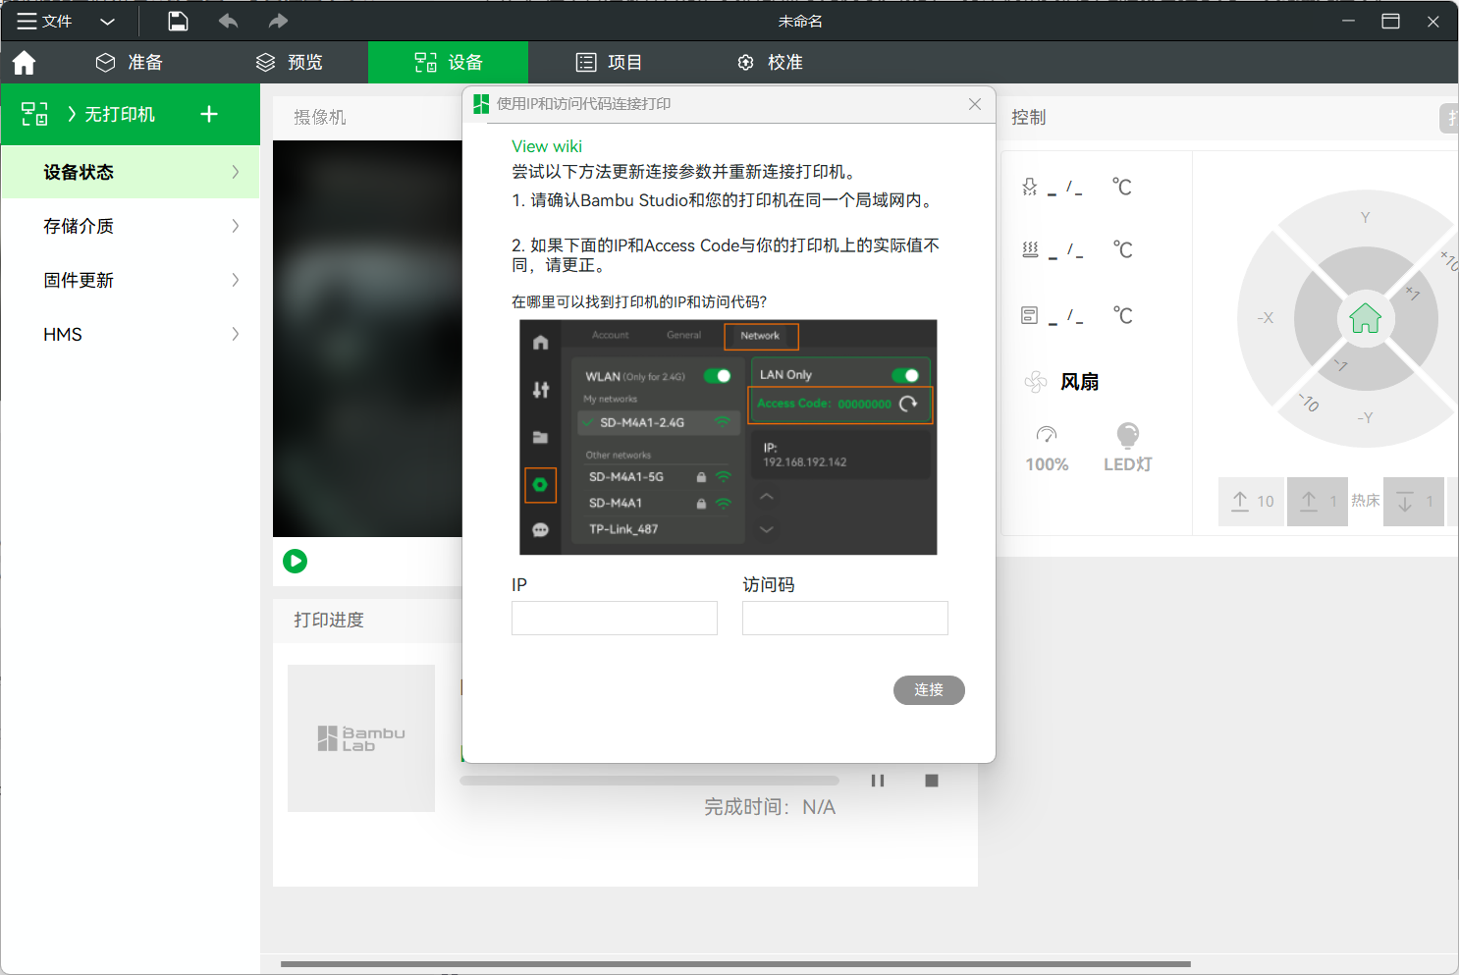
Task: Open HMS in the sidebar
Action: tap(131, 334)
